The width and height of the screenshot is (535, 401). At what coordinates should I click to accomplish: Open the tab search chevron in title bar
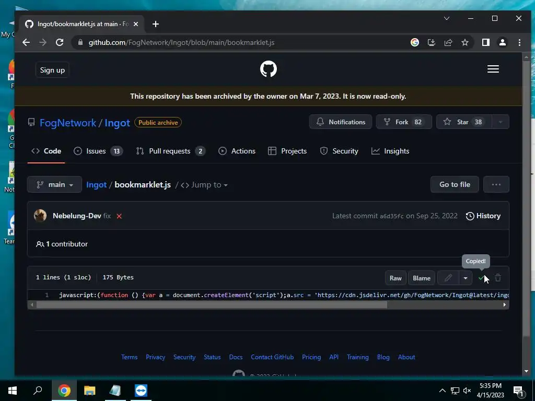pos(446,18)
